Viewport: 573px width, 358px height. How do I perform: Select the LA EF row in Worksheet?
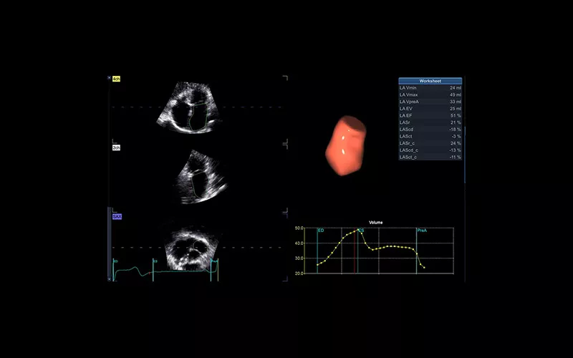coord(430,116)
